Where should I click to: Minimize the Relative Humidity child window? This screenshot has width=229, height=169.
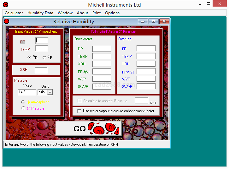point(143,21)
